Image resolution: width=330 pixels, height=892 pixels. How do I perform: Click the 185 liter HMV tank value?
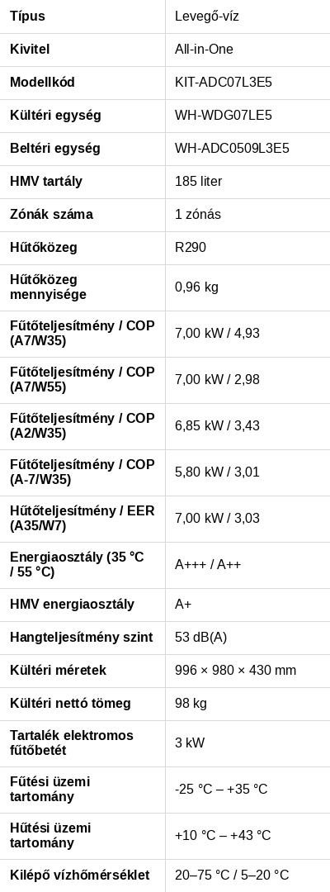coord(198,182)
